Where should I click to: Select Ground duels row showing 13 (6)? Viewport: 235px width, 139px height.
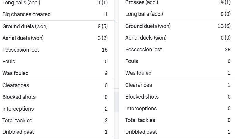pyautogui.click(x=178, y=26)
